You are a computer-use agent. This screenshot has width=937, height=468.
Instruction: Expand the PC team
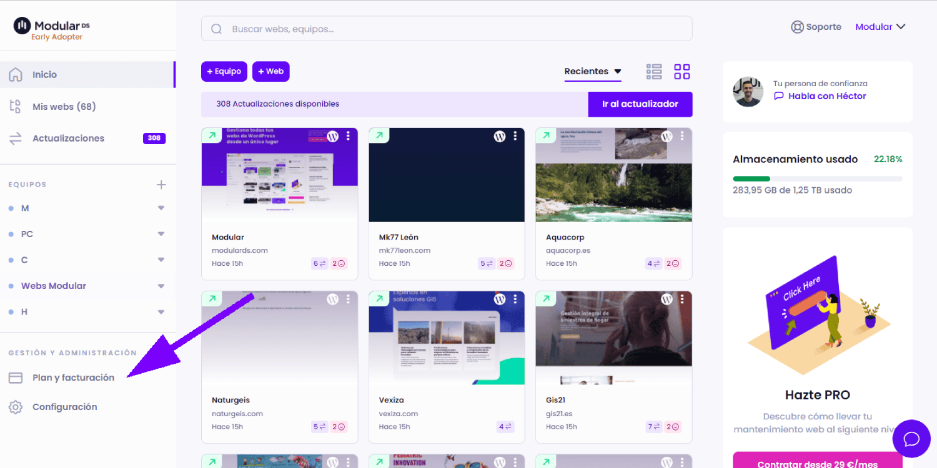161,234
